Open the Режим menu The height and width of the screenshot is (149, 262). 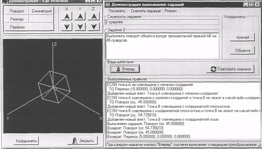(x=171, y=11)
